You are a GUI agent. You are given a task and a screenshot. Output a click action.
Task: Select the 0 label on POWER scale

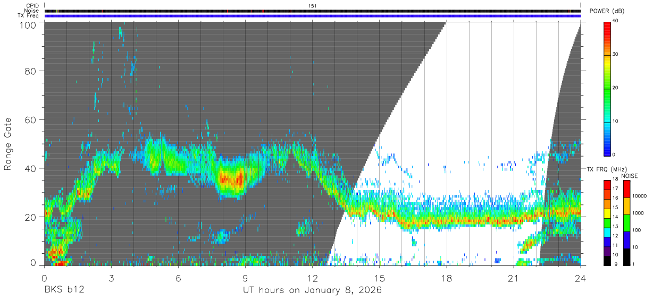click(x=614, y=154)
